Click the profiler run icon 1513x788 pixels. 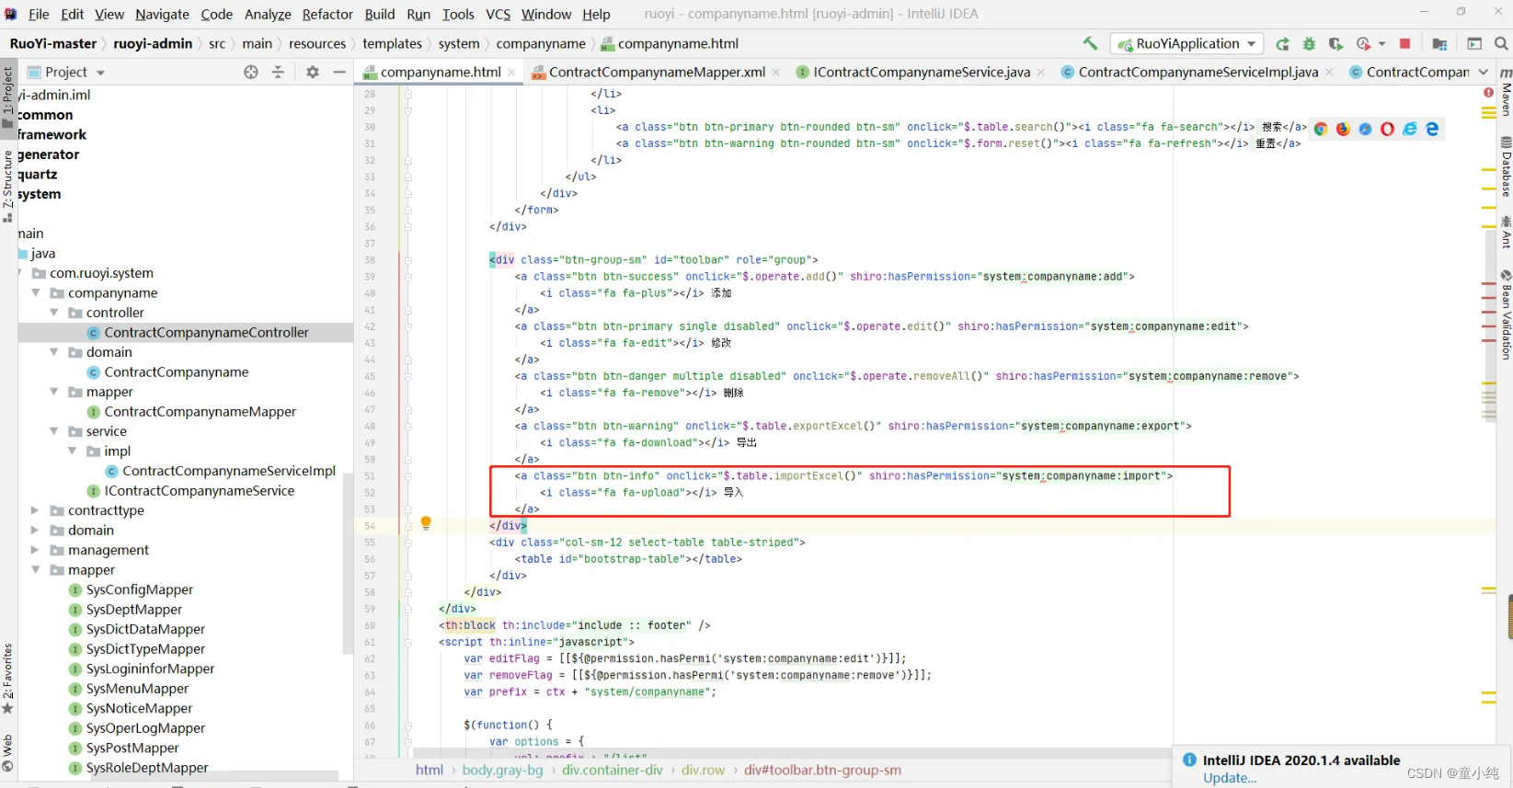(x=1364, y=44)
